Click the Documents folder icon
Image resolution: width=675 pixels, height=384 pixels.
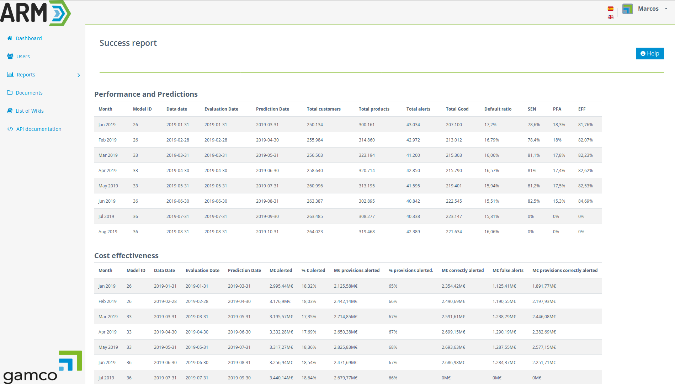[10, 92]
